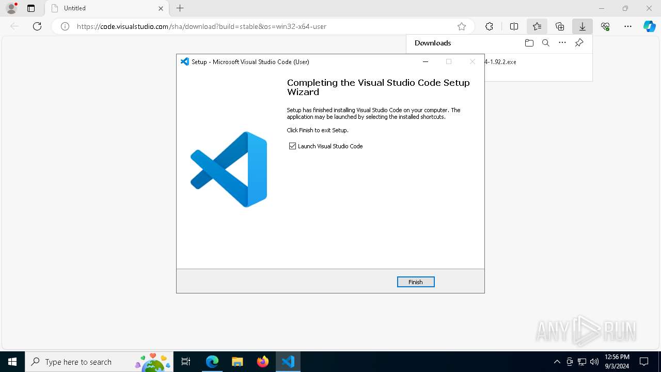Open the Extensions puzzle icon
Screen dimensions: 661x372
click(489, 26)
